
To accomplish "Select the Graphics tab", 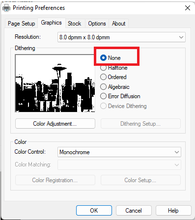I will click(x=52, y=23).
